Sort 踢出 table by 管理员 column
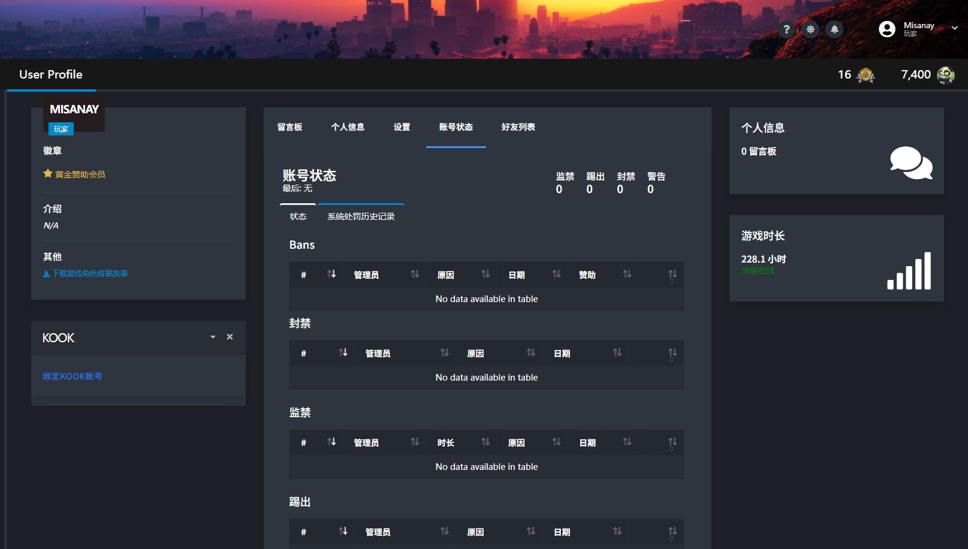The height and width of the screenshot is (549, 968). [x=404, y=532]
